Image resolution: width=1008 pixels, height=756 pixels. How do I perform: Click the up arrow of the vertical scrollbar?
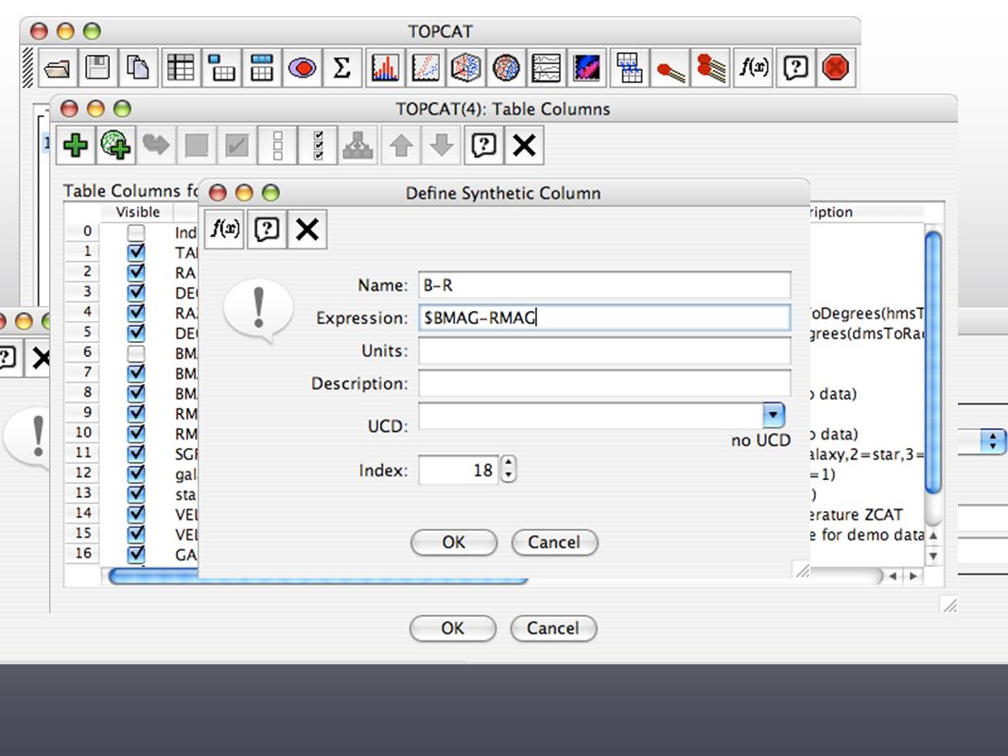tap(933, 535)
